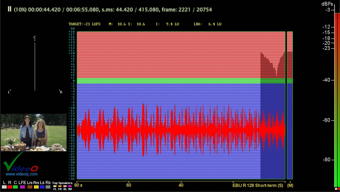Click the brown Lrs channel swatch
The image size is (340, 192).
(x=30, y=187)
